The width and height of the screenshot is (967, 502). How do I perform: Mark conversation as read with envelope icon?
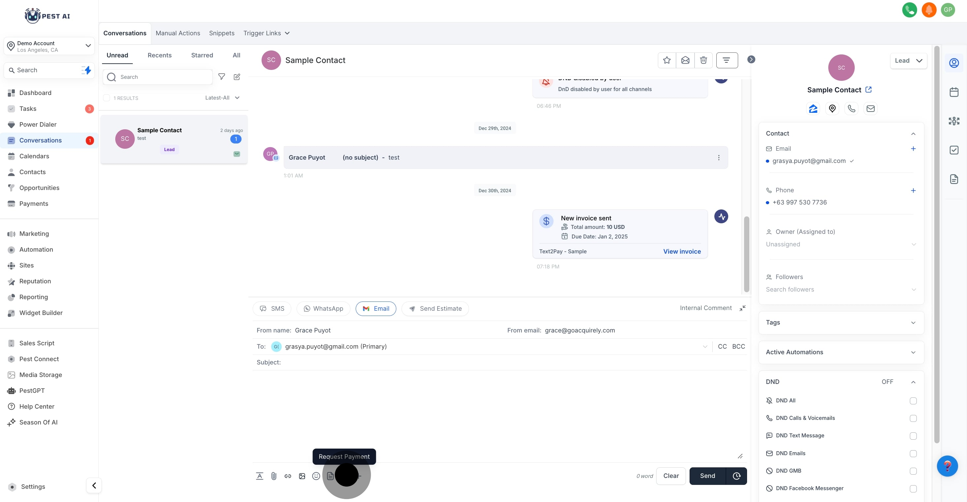[685, 60]
